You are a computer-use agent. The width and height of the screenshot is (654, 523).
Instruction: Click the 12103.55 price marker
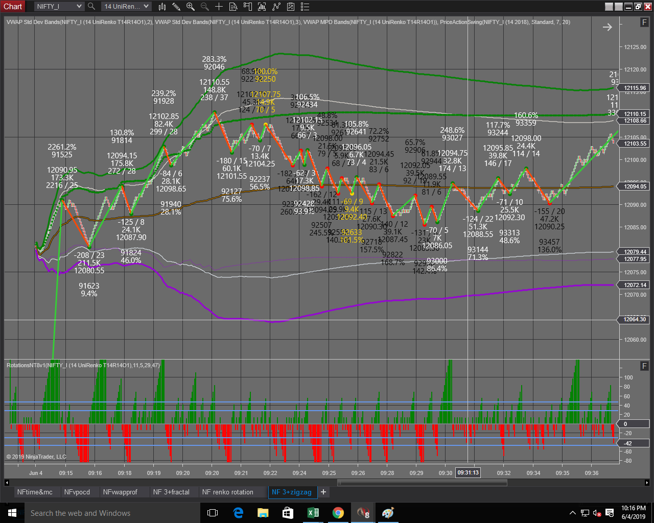click(635, 144)
